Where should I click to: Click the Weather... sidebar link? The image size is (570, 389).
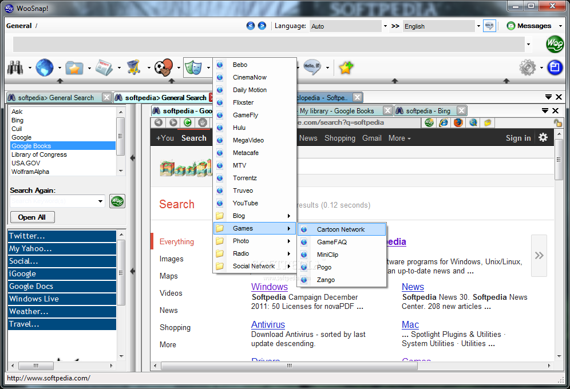coord(62,312)
